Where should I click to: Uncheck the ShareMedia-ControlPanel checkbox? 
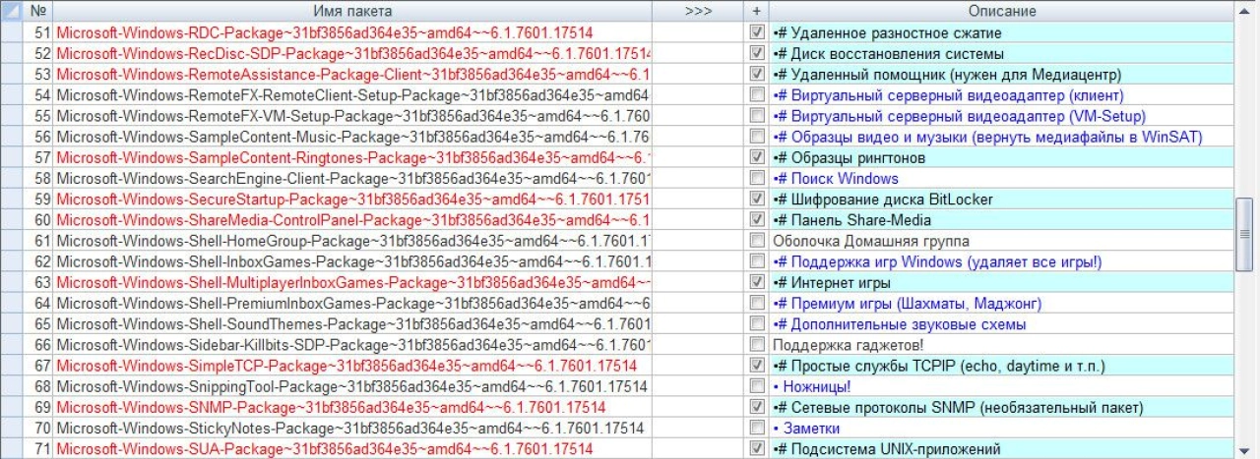pos(756,219)
